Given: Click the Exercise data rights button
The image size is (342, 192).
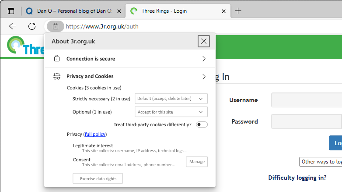Looking at the screenshot, I should tap(98, 178).
